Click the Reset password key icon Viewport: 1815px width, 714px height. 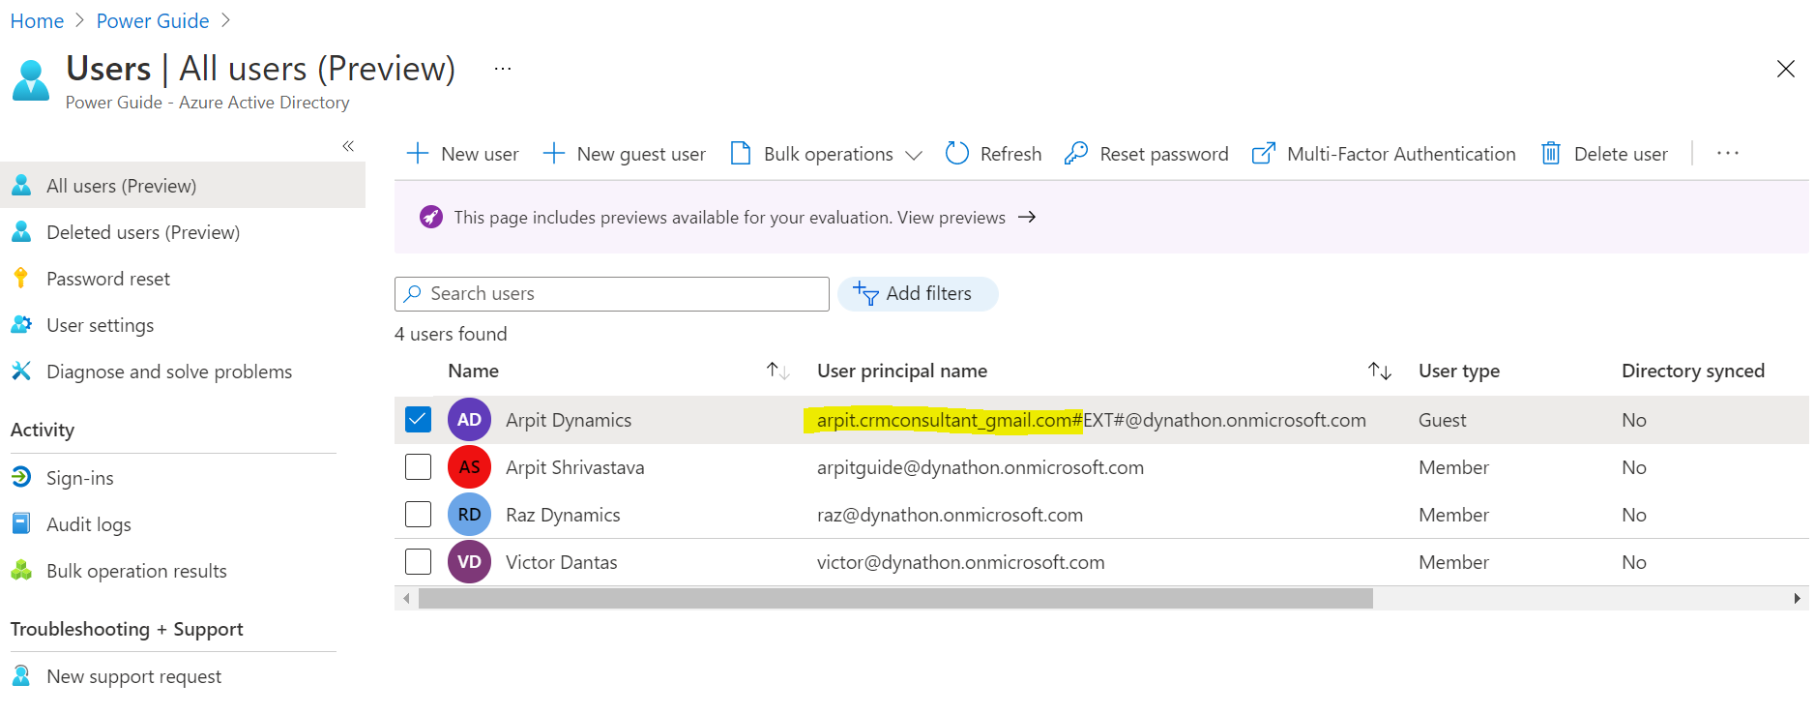pyautogui.click(x=1075, y=154)
